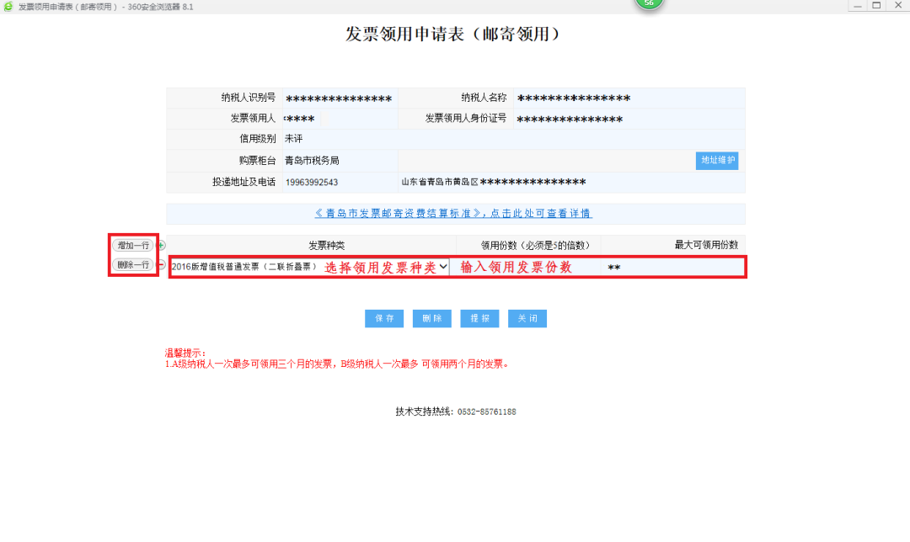Image resolution: width=910 pixels, height=542 pixels.
Task: Open 青岛市发票邮寄资费结算标准 details link
Action: [453, 214]
